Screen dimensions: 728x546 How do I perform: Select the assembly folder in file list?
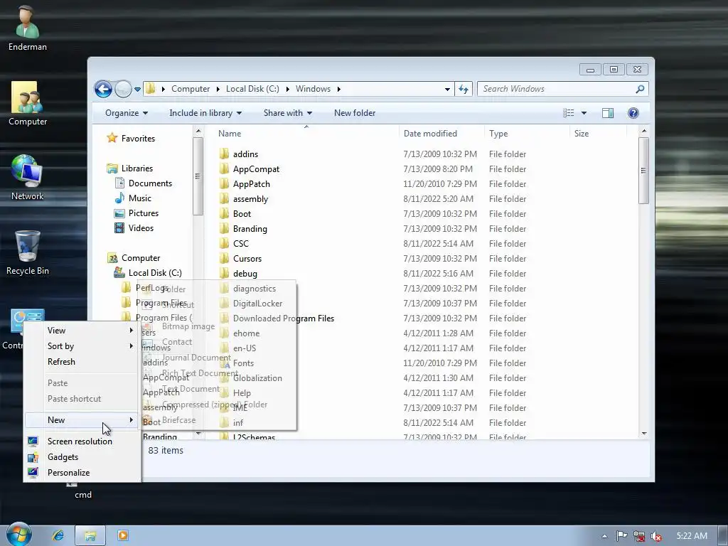[x=250, y=199]
